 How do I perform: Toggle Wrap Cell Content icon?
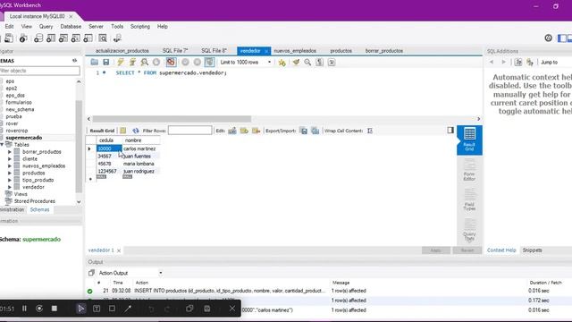pyautogui.click(x=369, y=131)
